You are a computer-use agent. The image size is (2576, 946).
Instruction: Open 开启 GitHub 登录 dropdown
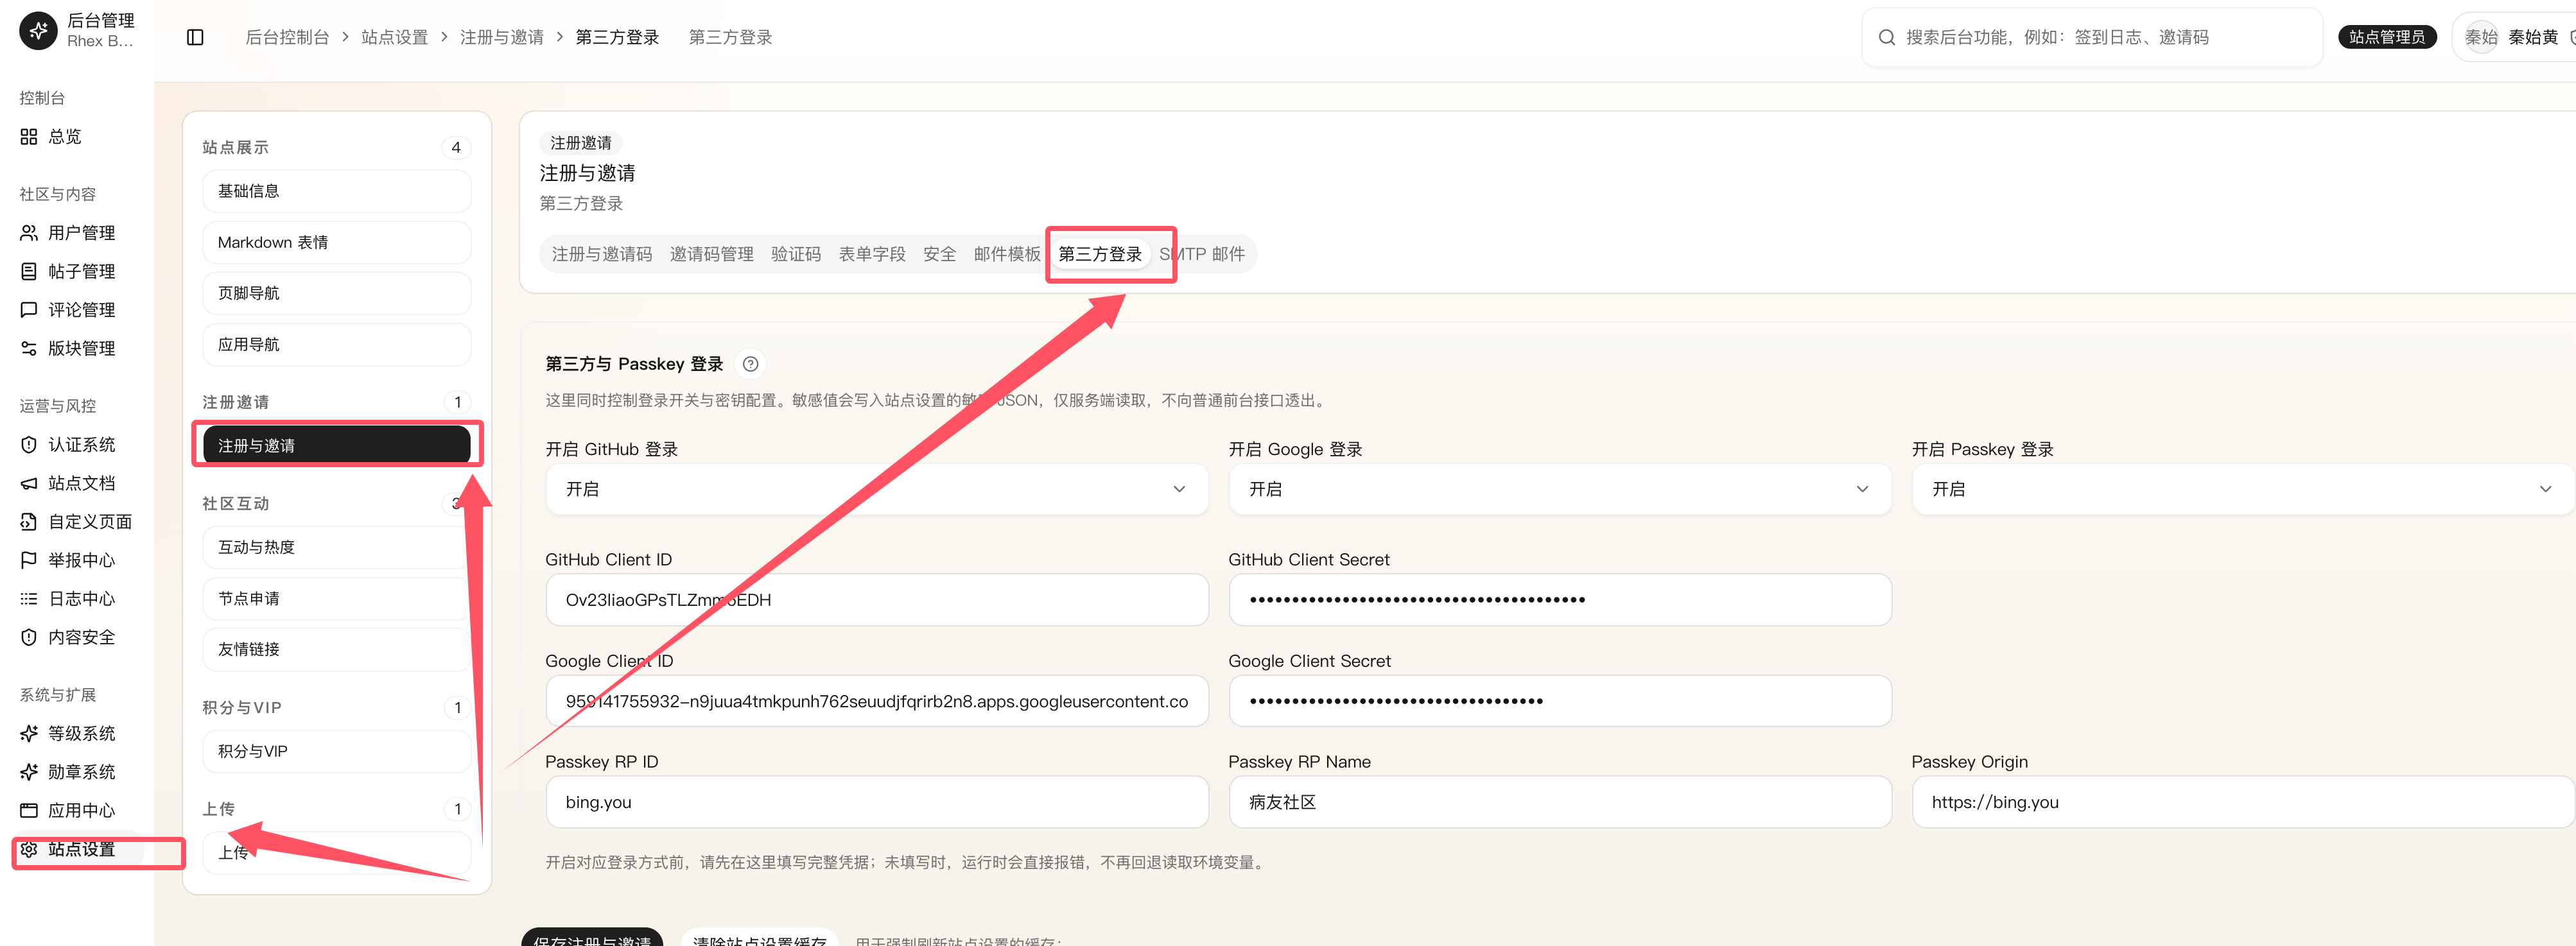pos(877,489)
